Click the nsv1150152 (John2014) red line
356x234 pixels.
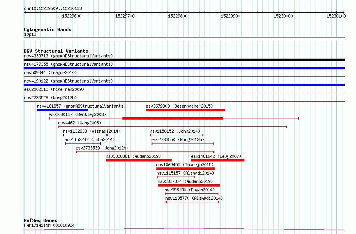pos(177,135)
